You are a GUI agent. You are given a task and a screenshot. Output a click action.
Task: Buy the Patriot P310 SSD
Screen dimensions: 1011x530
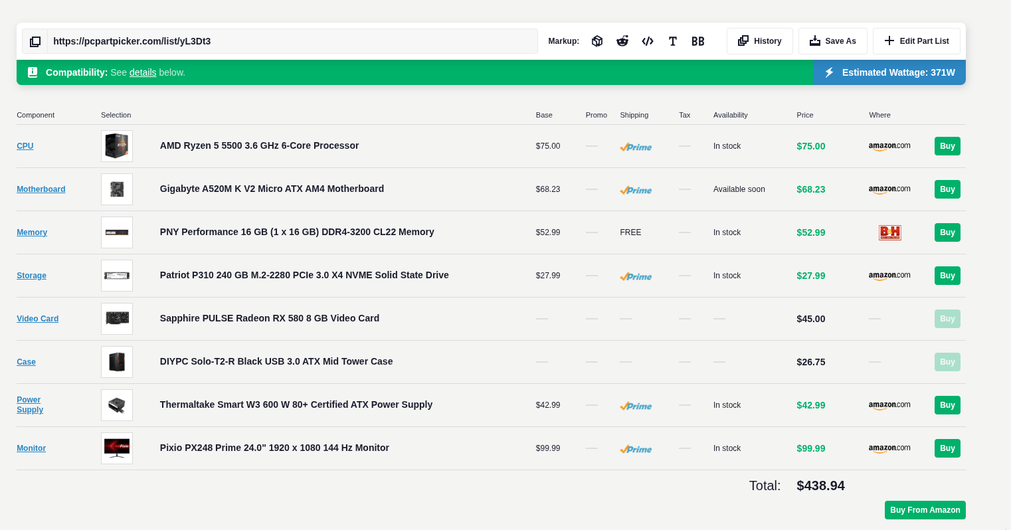click(947, 276)
